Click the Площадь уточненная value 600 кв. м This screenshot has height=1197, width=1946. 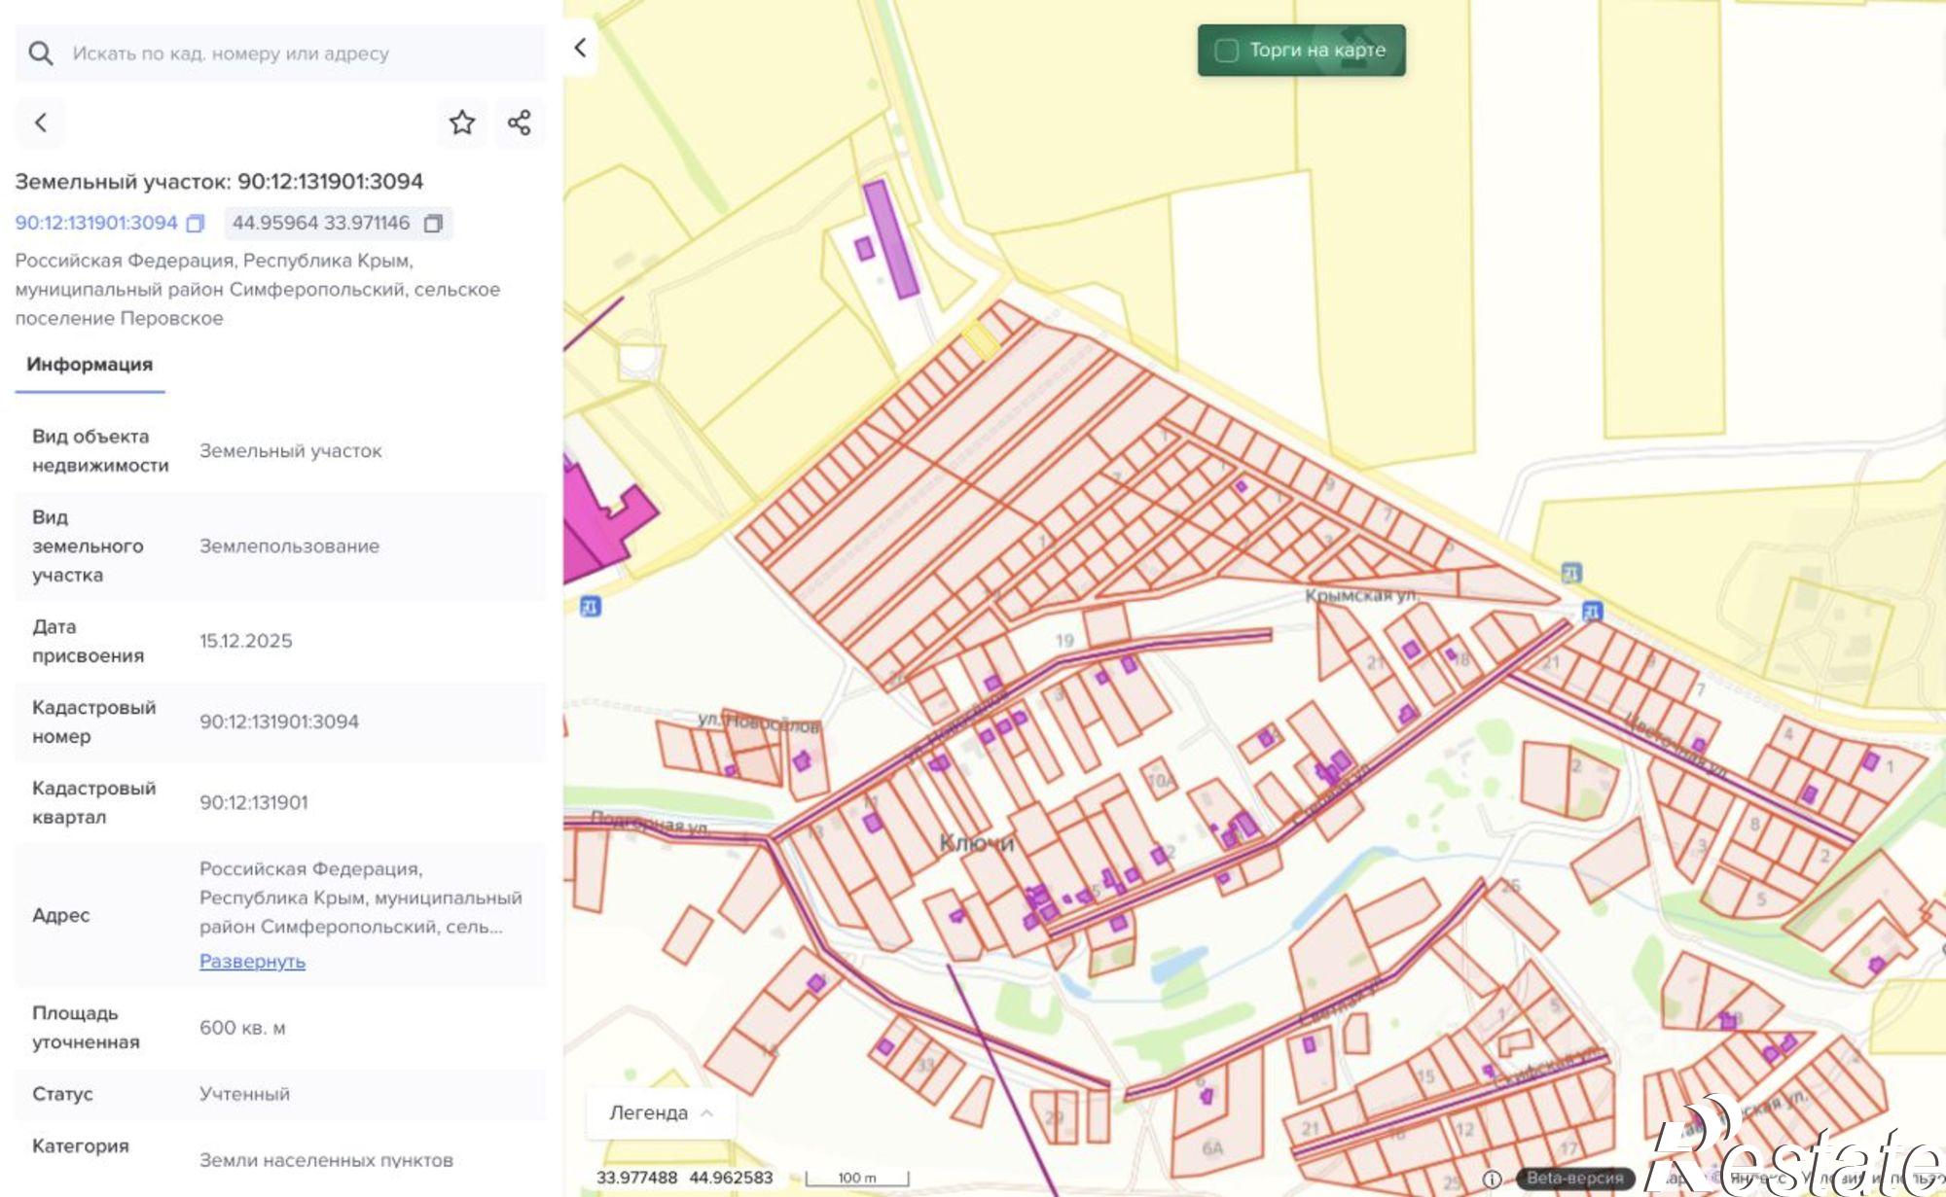242,1028
